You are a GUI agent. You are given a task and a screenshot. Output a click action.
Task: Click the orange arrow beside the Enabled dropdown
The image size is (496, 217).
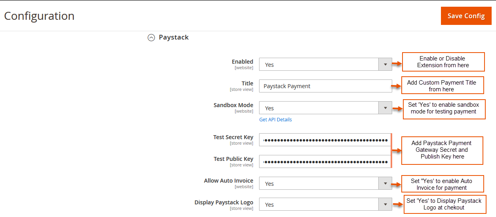pos(397,63)
